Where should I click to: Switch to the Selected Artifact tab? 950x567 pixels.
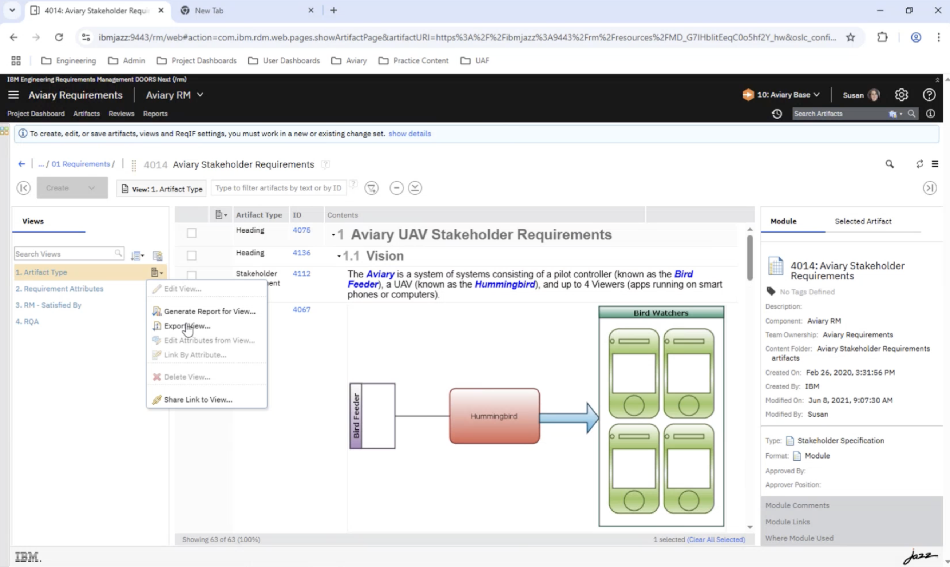point(863,221)
